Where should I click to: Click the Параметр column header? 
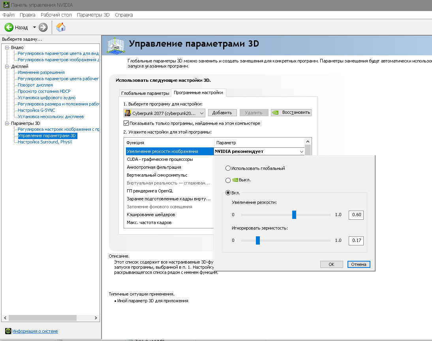(x=259, y=143)
